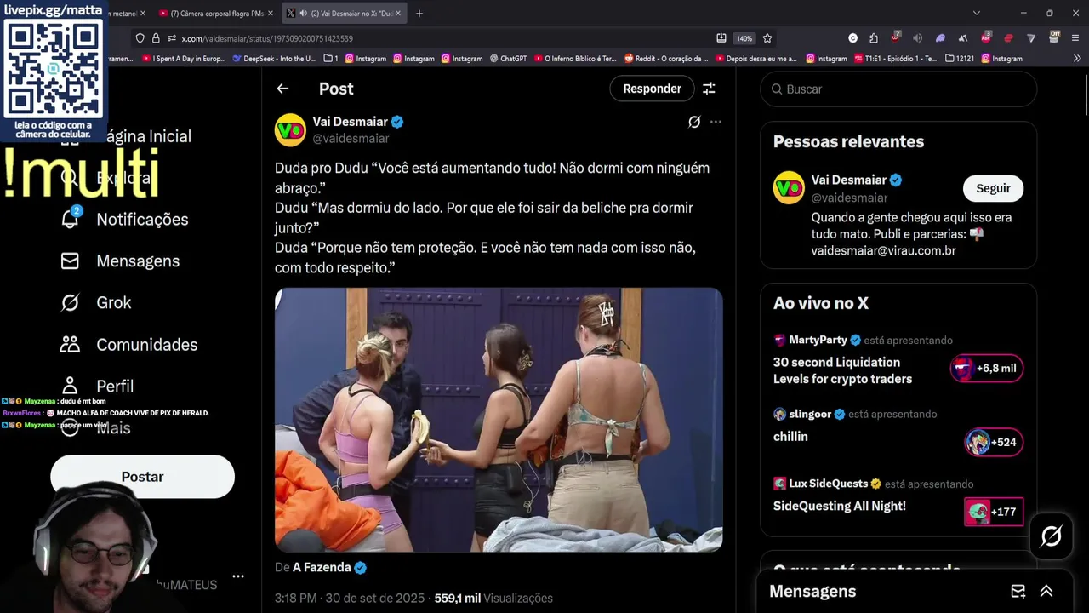The height and width of the screenshot is (613, 1089).
Task: Switch to the Câmera corporal flagra tab
Action: point(215,14)
